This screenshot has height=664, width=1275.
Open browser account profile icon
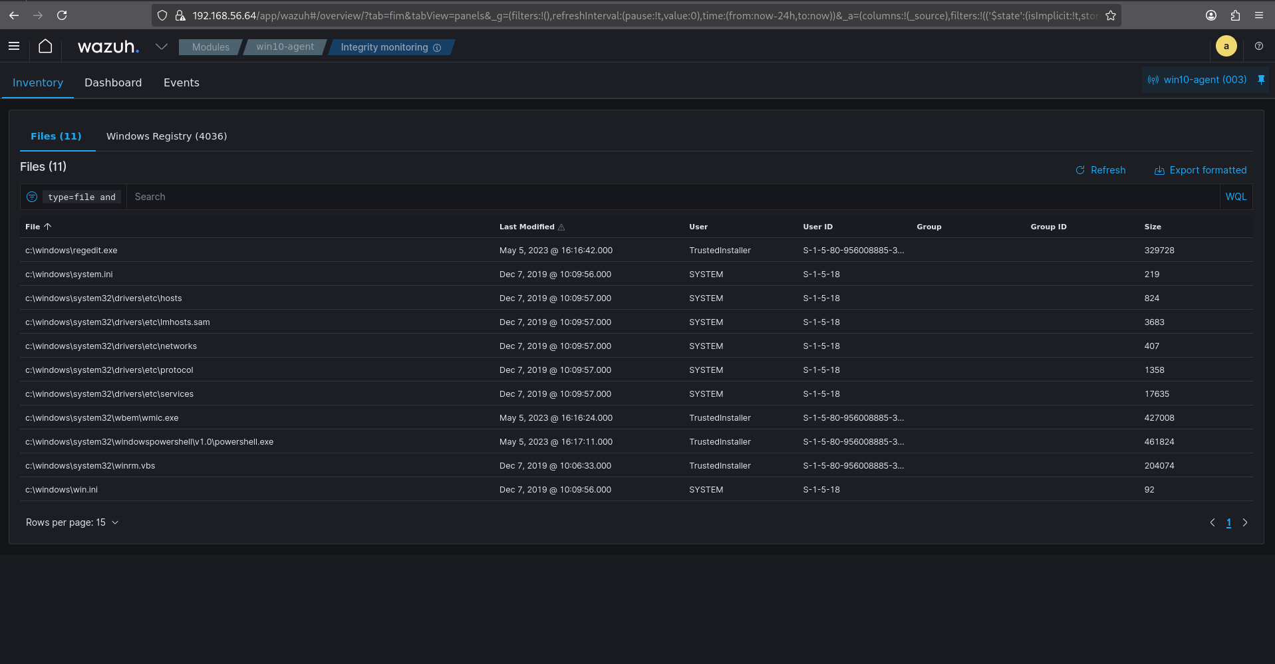[x=1211, y=15]
